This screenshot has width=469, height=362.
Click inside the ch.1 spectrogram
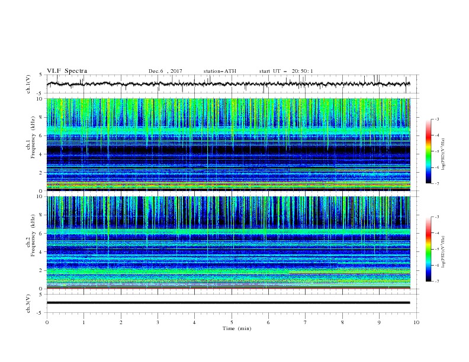click(228, 144)
